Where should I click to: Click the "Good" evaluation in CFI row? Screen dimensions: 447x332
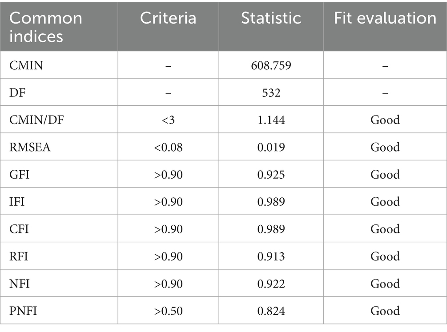(385, 229)
